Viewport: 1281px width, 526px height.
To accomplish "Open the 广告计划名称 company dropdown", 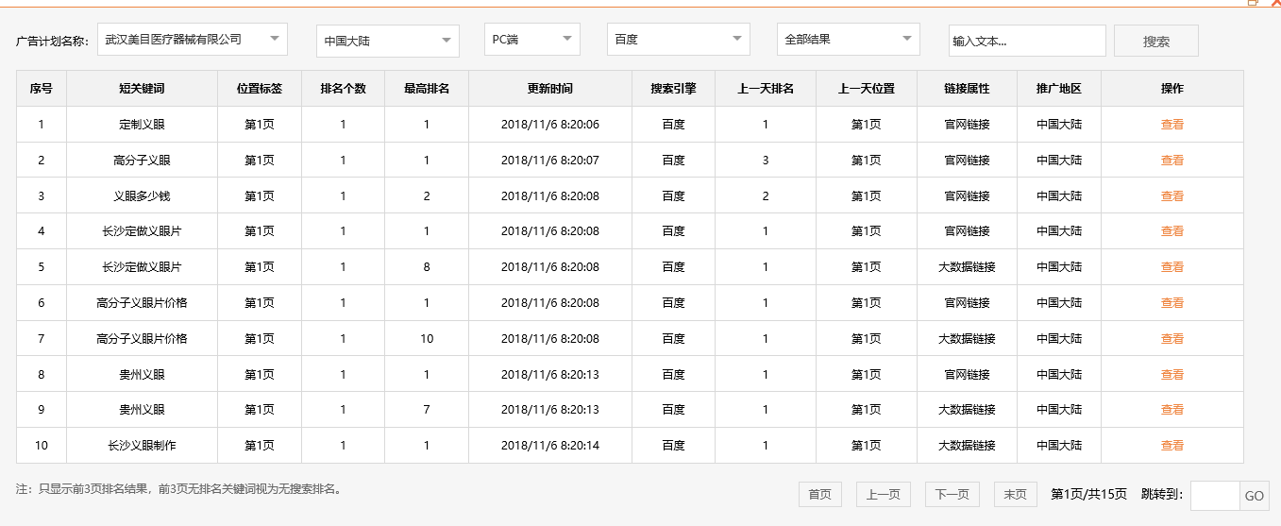I will (193, 40).
